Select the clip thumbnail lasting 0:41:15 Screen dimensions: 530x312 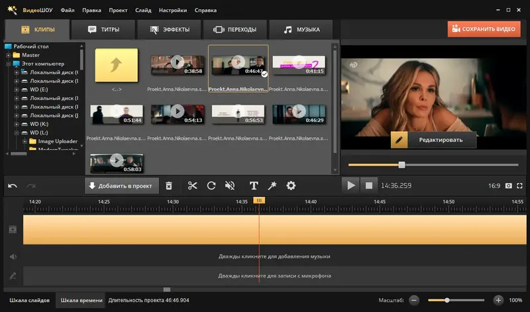(299, 65)
